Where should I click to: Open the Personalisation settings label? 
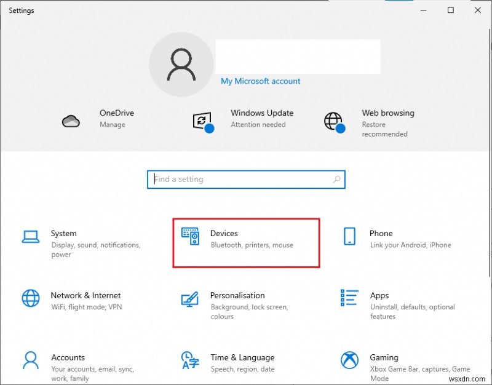tap(237, 296)
